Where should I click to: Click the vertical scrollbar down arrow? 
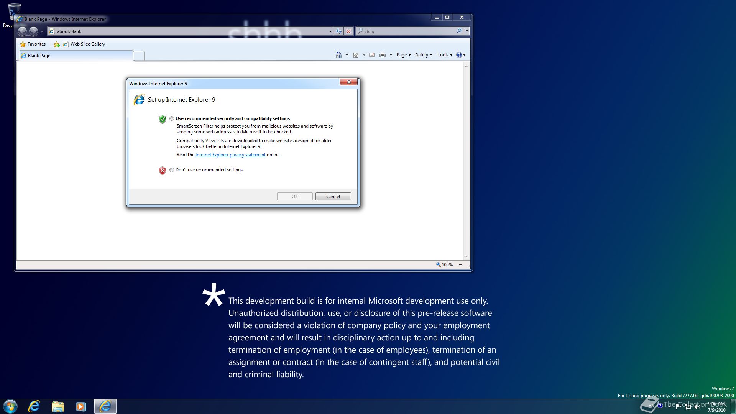[467, 256]
